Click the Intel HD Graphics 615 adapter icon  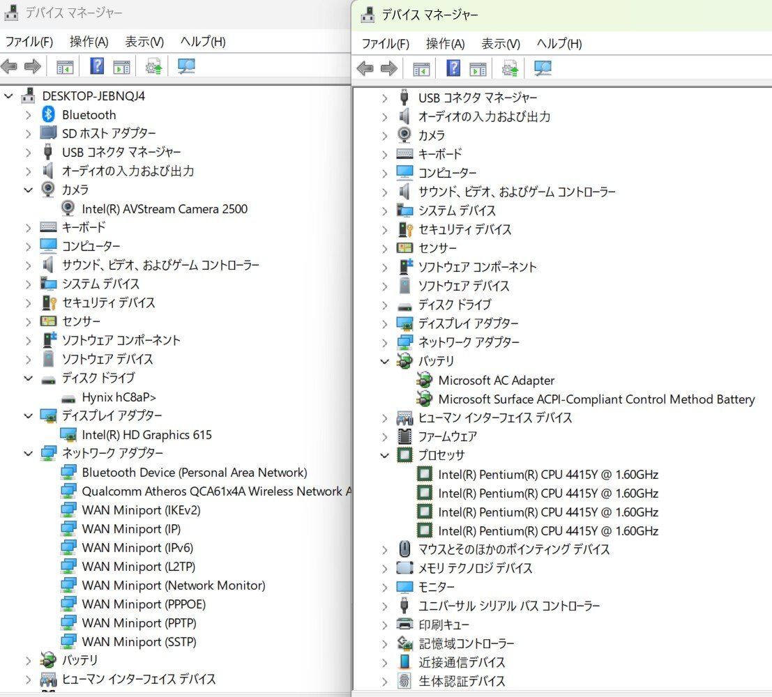(68, 435)
